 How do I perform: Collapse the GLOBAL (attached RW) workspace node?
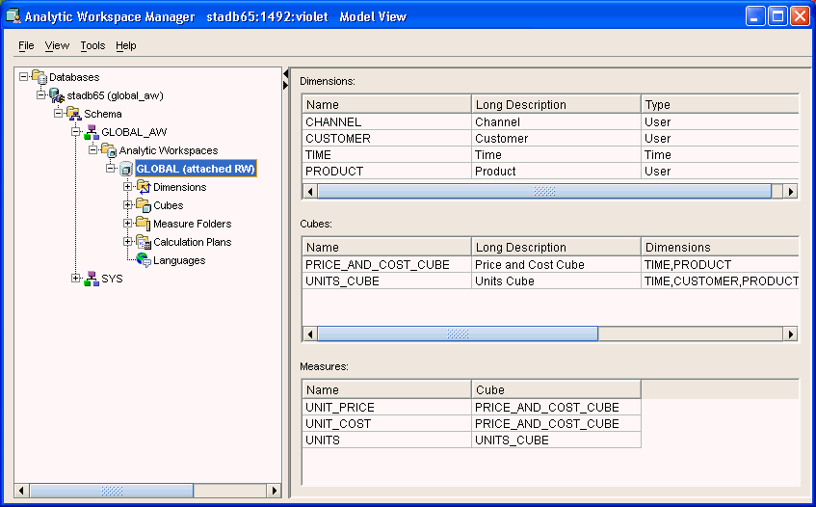(111, 169)
